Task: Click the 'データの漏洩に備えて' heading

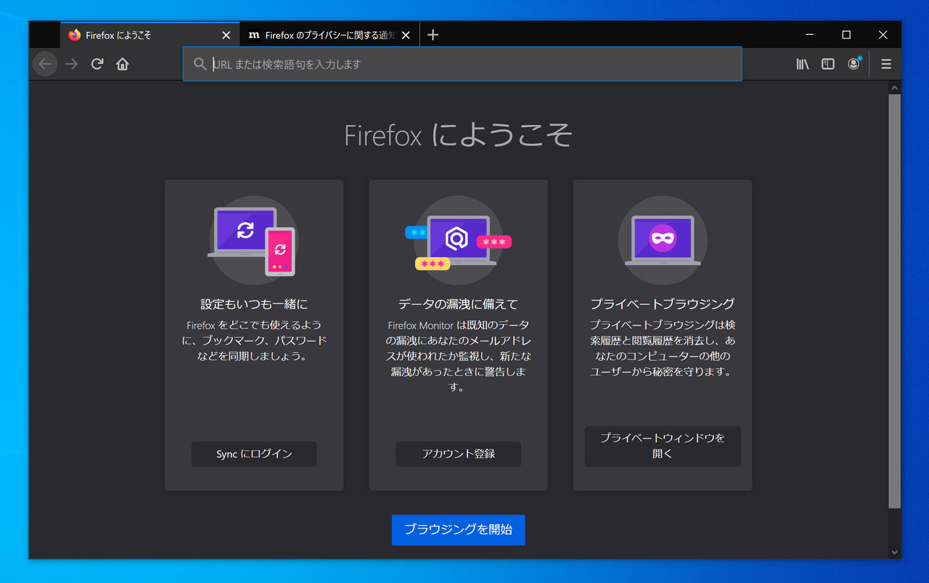Action: coord(458,303)
